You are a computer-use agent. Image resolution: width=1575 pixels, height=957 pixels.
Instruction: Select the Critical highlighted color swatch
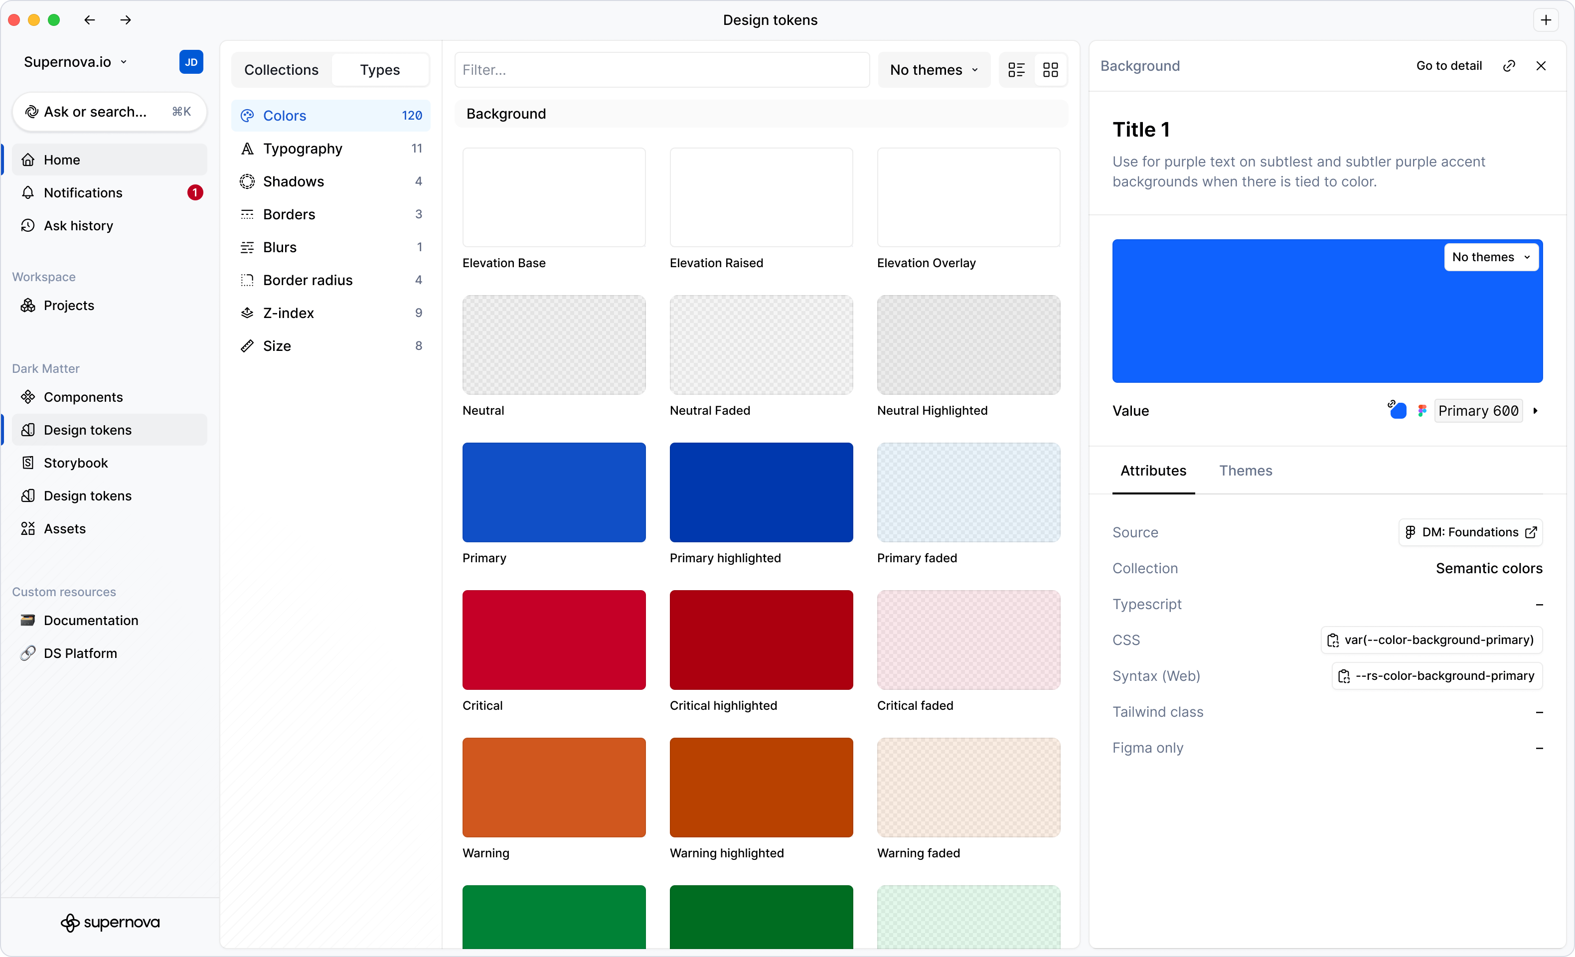761,640
